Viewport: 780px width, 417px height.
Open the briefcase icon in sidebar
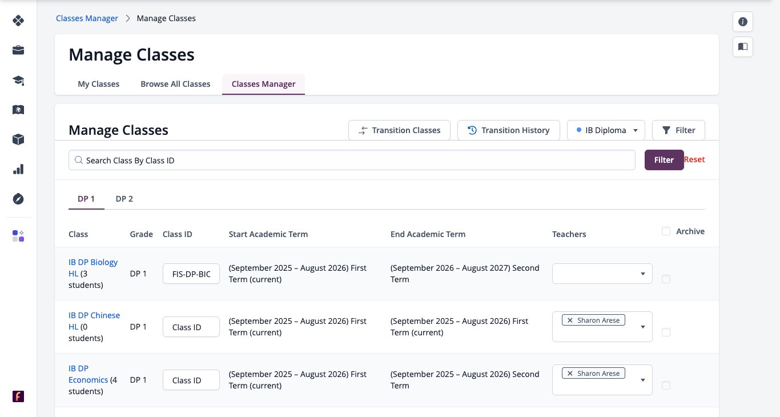click(x=18, y=50)
